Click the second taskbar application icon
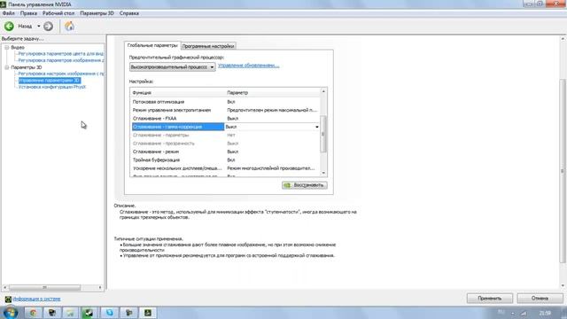567x319 pixels. tap(52, 313)
